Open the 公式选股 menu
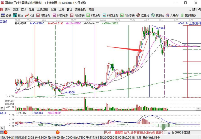This screenshot has width=201, height=139. coord(42,9)
